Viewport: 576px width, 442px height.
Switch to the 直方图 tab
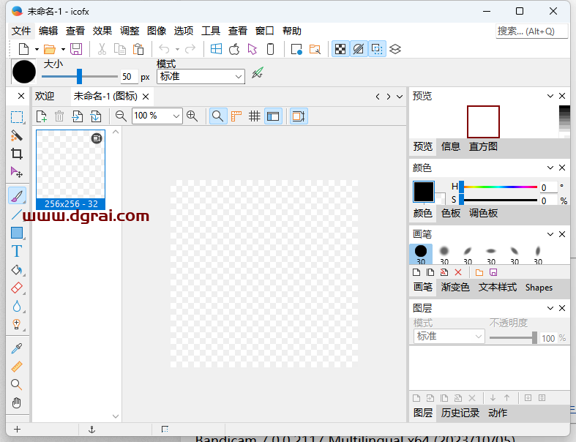pyautogui.click(x=483, y=146)
